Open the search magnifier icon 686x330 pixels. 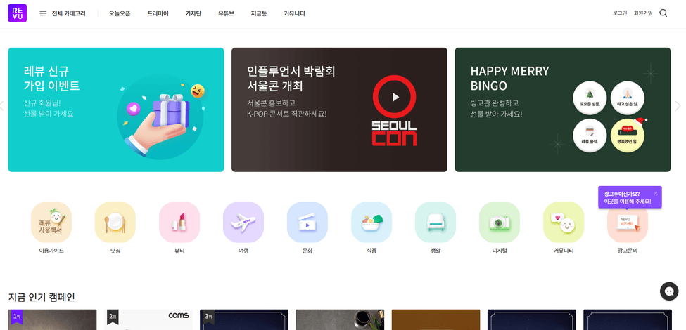click(x=663, y=13)
